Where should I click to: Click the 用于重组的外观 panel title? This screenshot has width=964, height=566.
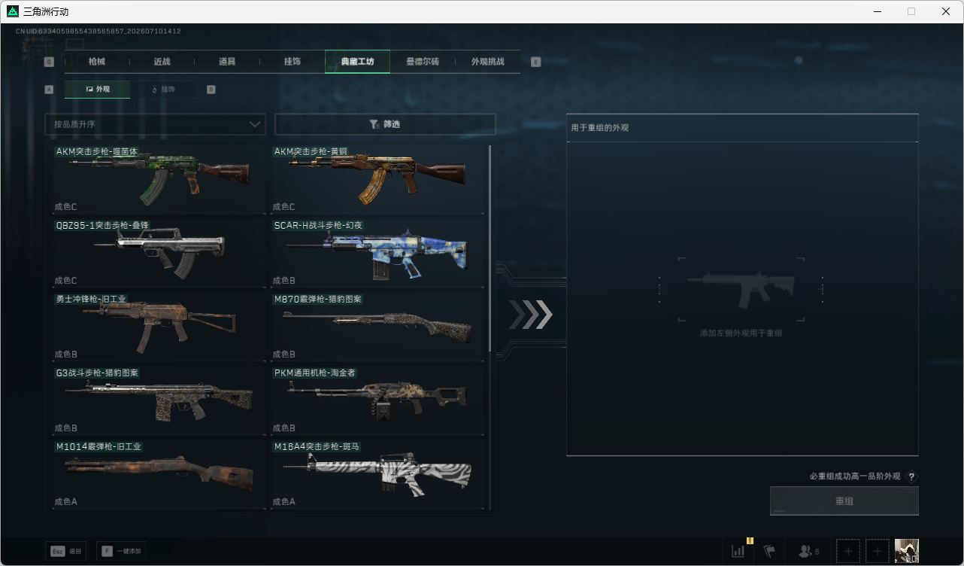tap(599, 128)
